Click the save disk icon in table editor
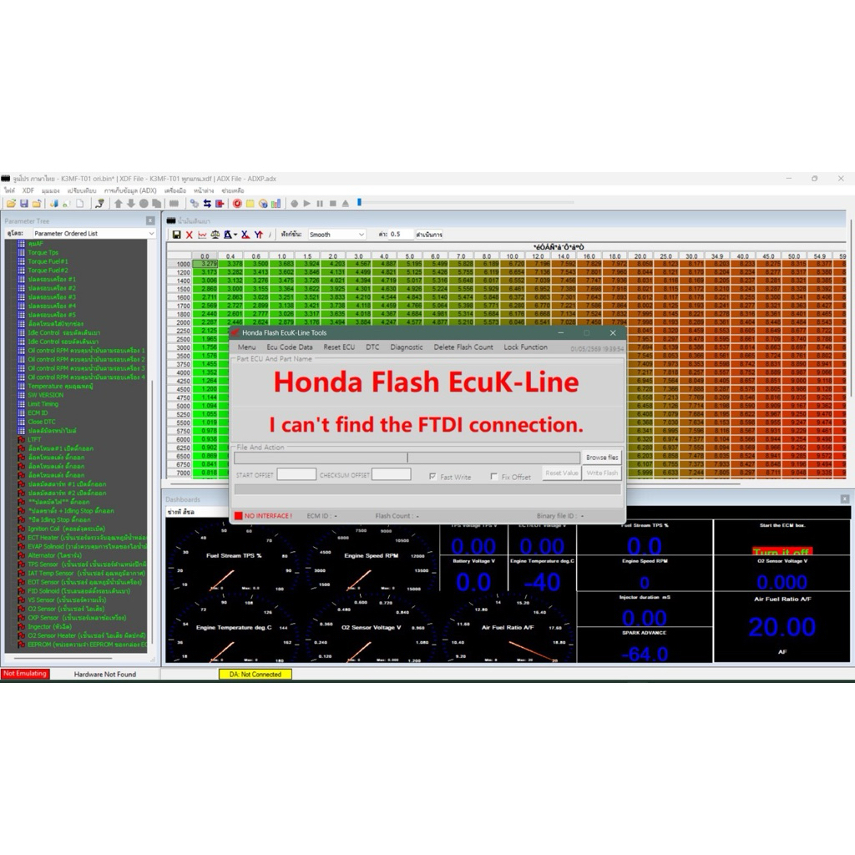This screenshot has height=855, width=855. pyautogui.click(x=177, y=235)
